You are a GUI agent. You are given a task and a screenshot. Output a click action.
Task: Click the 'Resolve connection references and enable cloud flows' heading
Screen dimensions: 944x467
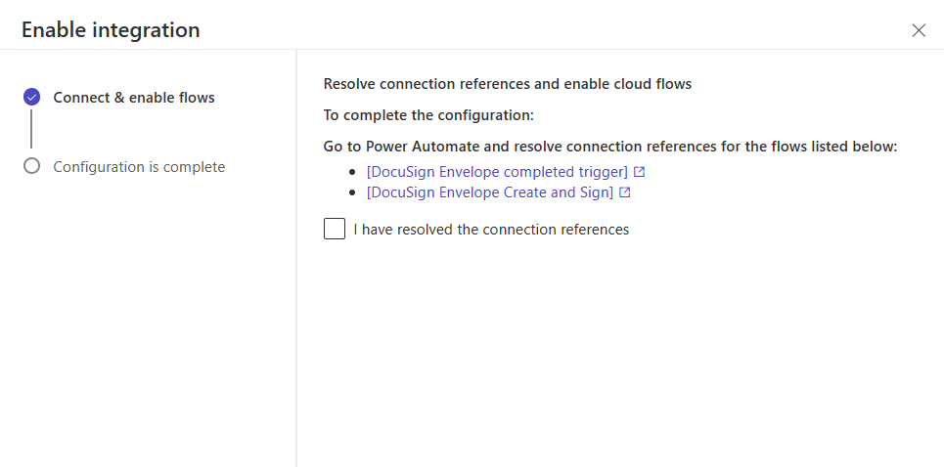507,84
